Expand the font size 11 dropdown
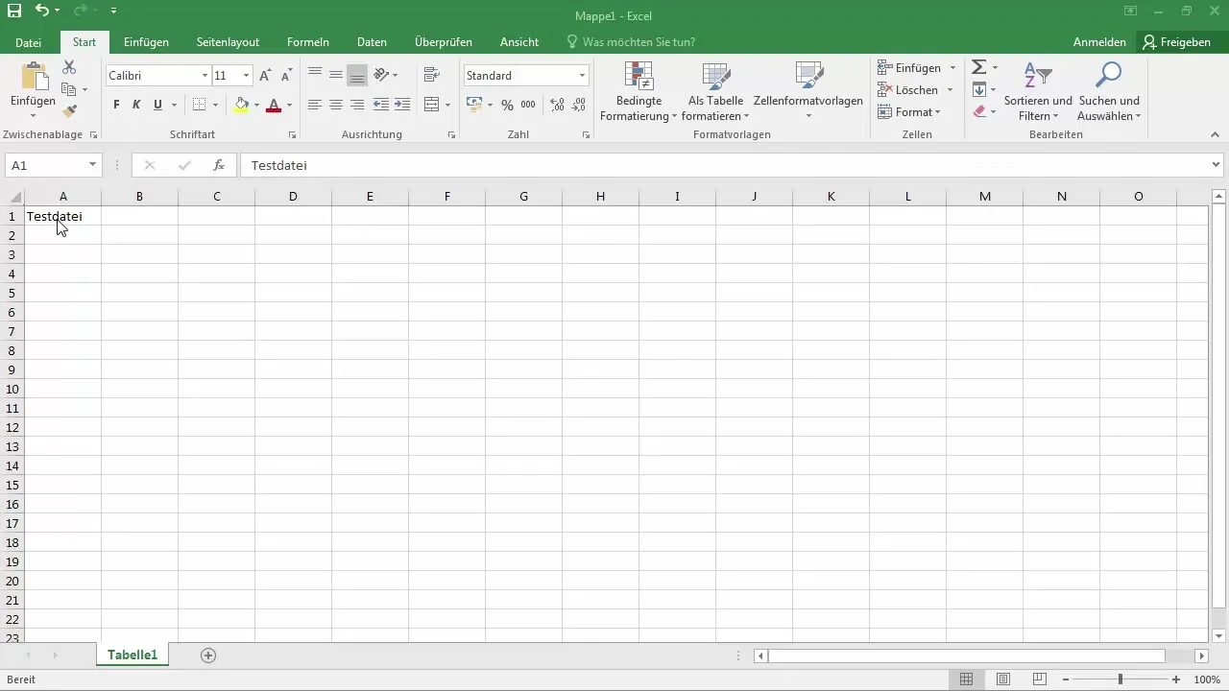Screen dimensions: 1229x691 point(247,76)
